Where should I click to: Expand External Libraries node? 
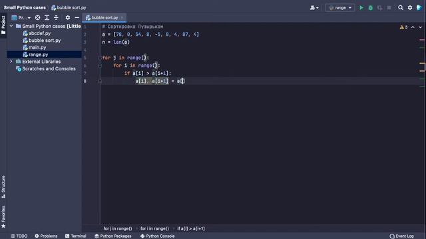[x=11, y=62]
